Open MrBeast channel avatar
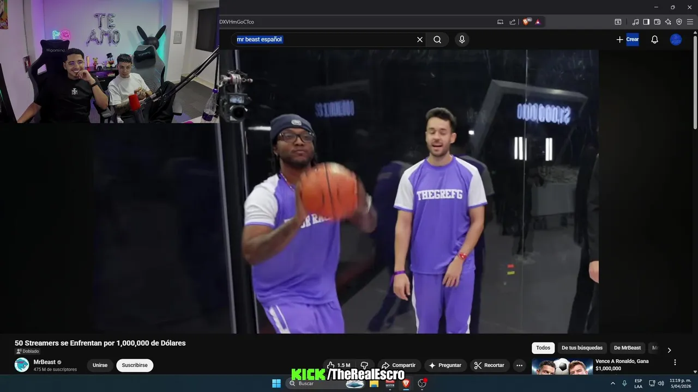 [22, 365]
